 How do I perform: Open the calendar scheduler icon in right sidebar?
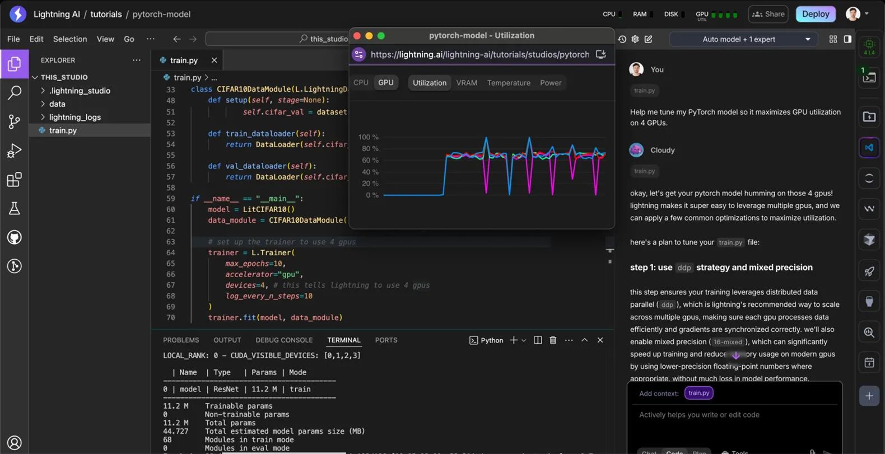869,363
